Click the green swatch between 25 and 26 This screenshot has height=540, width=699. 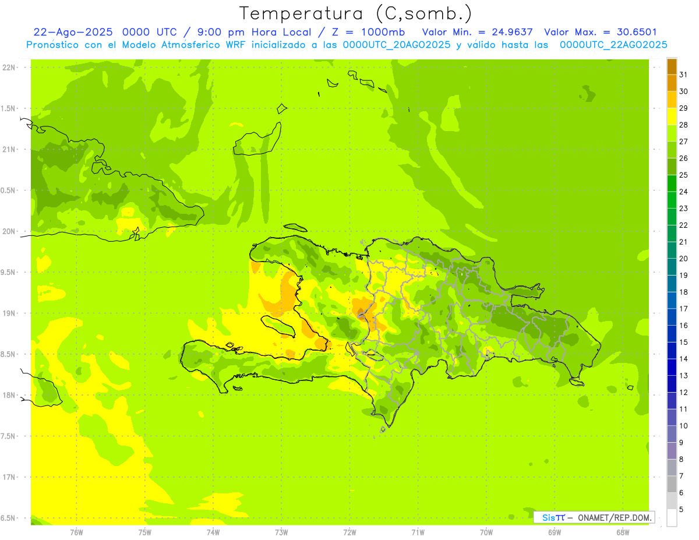pyautogui.click(x=672, y=167)
